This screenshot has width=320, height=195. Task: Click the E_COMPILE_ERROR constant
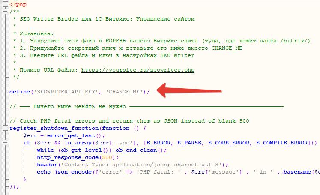282,143
